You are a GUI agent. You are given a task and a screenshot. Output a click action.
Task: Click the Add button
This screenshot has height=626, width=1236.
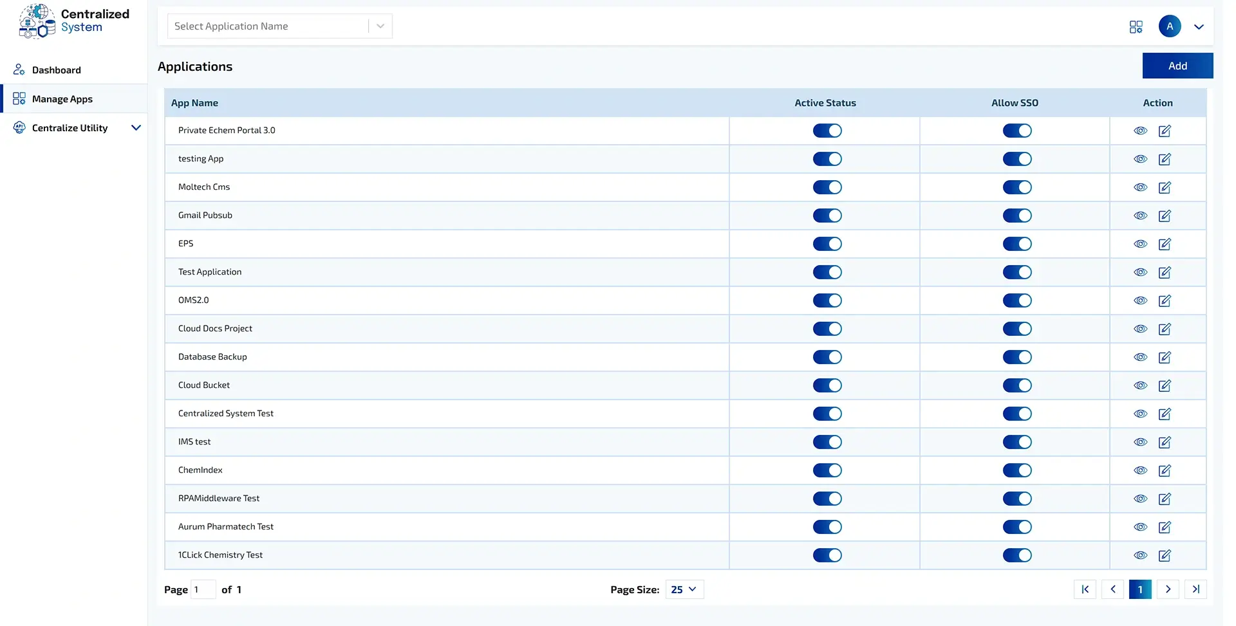point(1177,65)
